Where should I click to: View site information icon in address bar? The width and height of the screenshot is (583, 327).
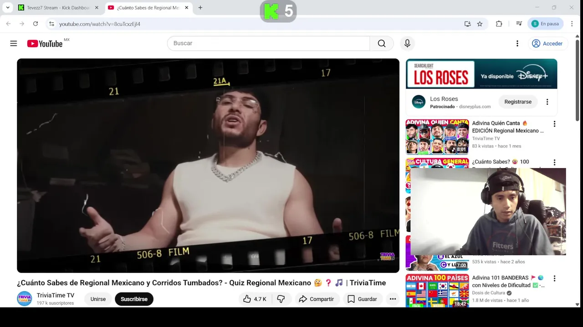[x=51, y=24]
